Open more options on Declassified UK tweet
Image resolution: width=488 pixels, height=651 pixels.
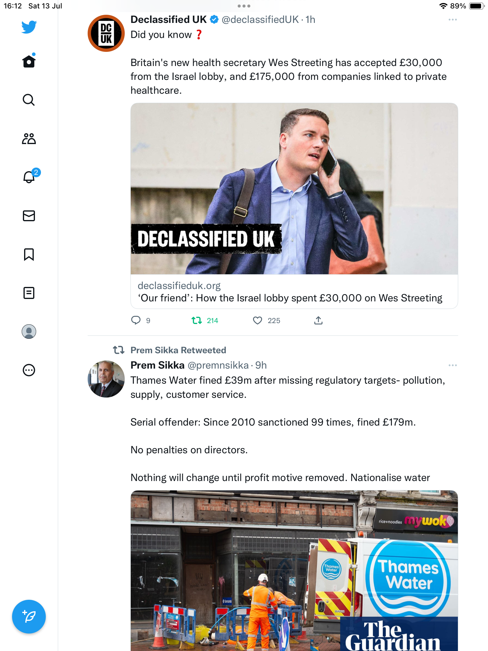pos(452,20)
